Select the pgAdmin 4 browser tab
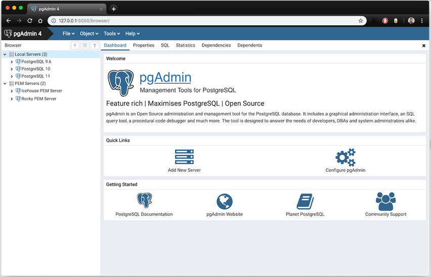431x277 pixels. [67, 9]
